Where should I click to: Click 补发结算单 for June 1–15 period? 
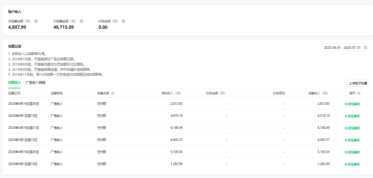[352, 116]
